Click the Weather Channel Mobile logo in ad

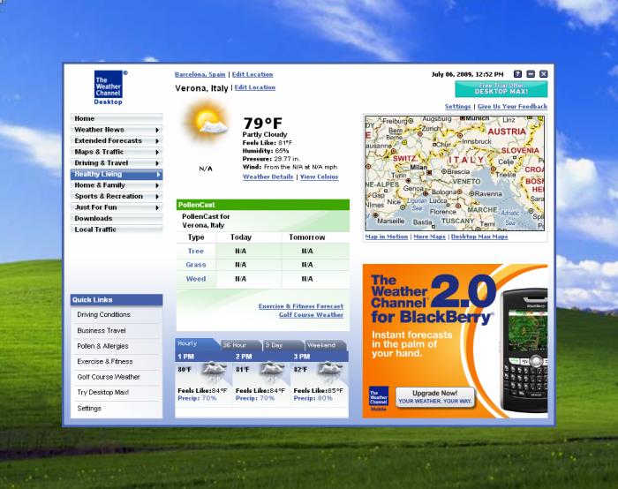click(379, 398)
